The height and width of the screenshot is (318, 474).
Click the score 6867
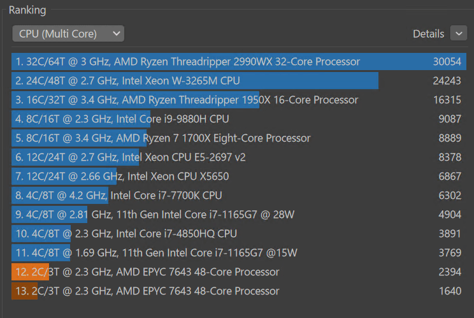[x=450, y=177]
